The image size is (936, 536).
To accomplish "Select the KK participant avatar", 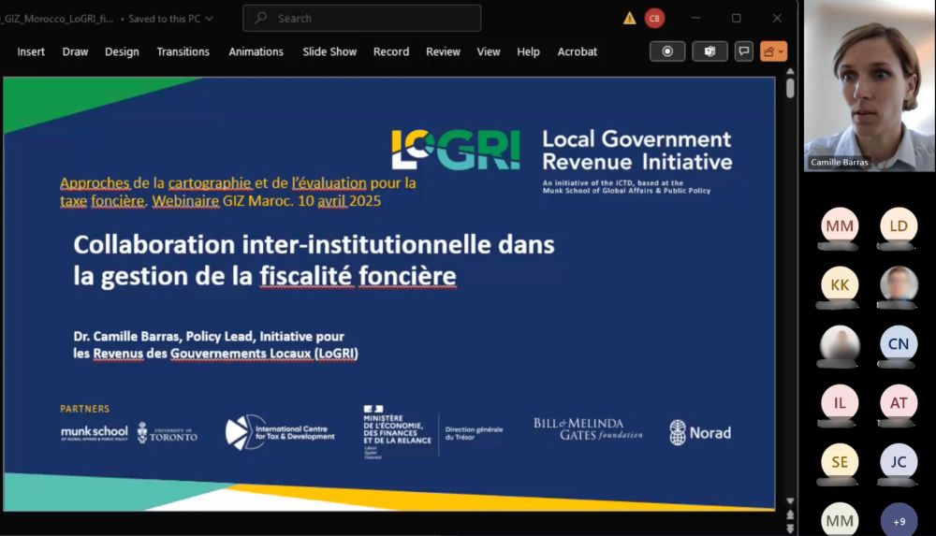I will [840, 284].
